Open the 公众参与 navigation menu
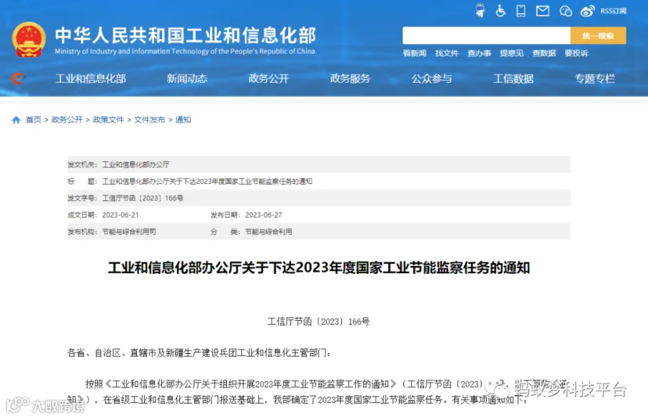648x418 pixels. pyautogui.click(x=432, y=79)
